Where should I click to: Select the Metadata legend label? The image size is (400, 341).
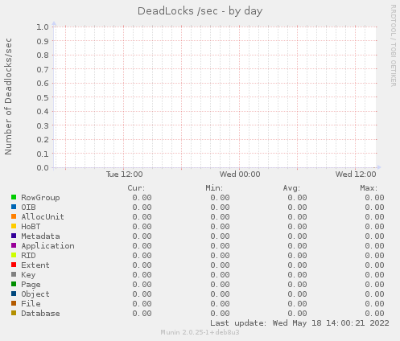40,236
